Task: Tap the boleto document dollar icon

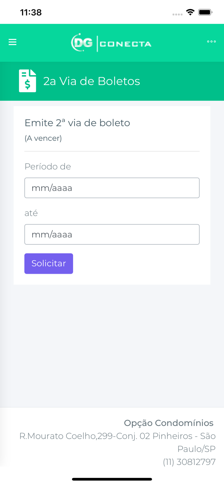Action: (28, 81)
